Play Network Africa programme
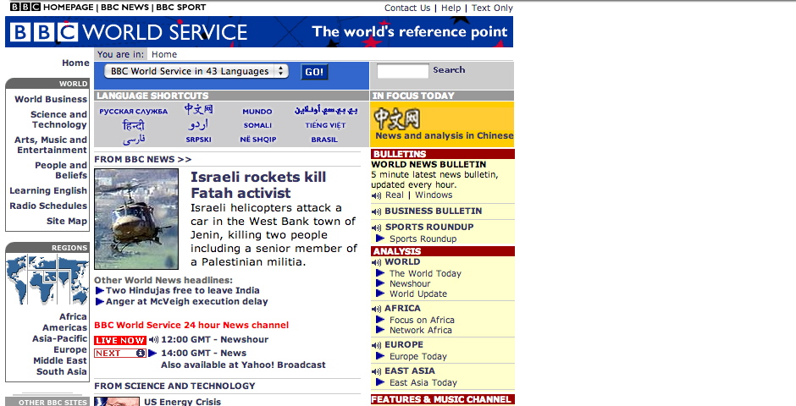This screenshot has width=796, height=406. pos(420,331)
